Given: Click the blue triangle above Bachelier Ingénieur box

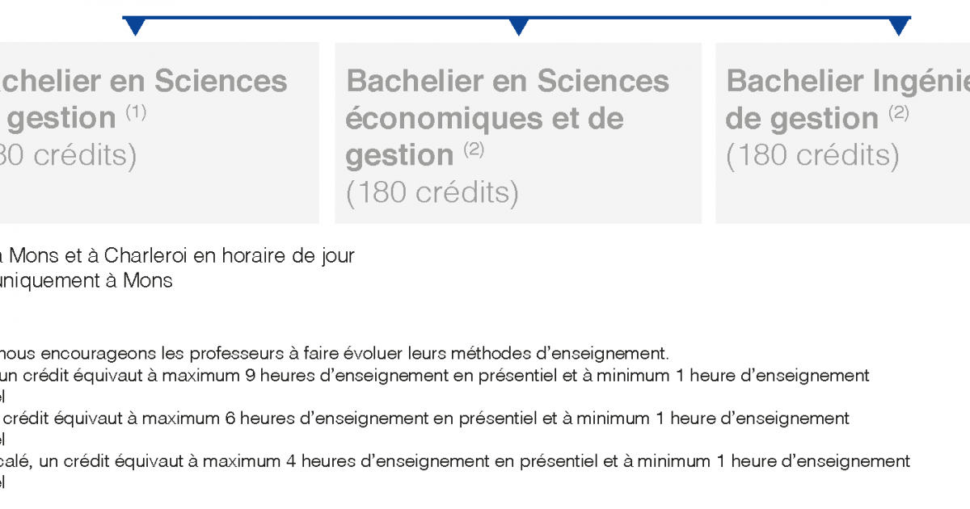Looking at the screenshot, I should (x=899, y=27).
